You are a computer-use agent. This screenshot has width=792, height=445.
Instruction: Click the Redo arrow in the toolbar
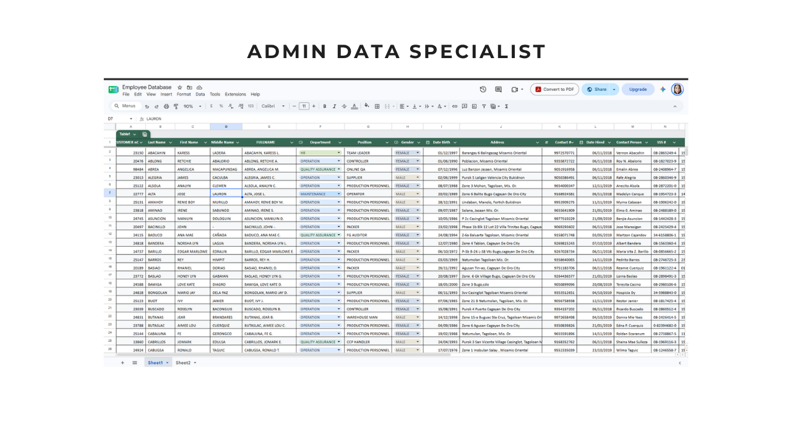pyautogui.click(x=157, y=106)
